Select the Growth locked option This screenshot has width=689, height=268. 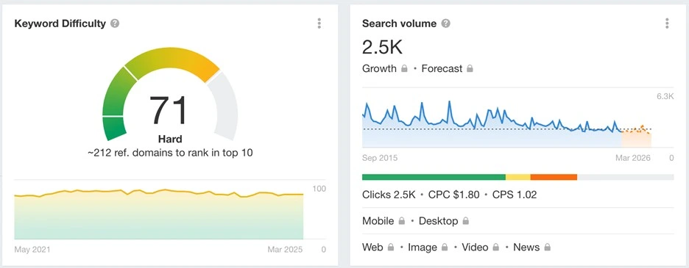(x=385, y=69)
